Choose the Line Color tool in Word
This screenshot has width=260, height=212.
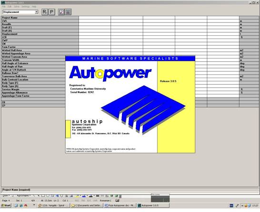84,196
